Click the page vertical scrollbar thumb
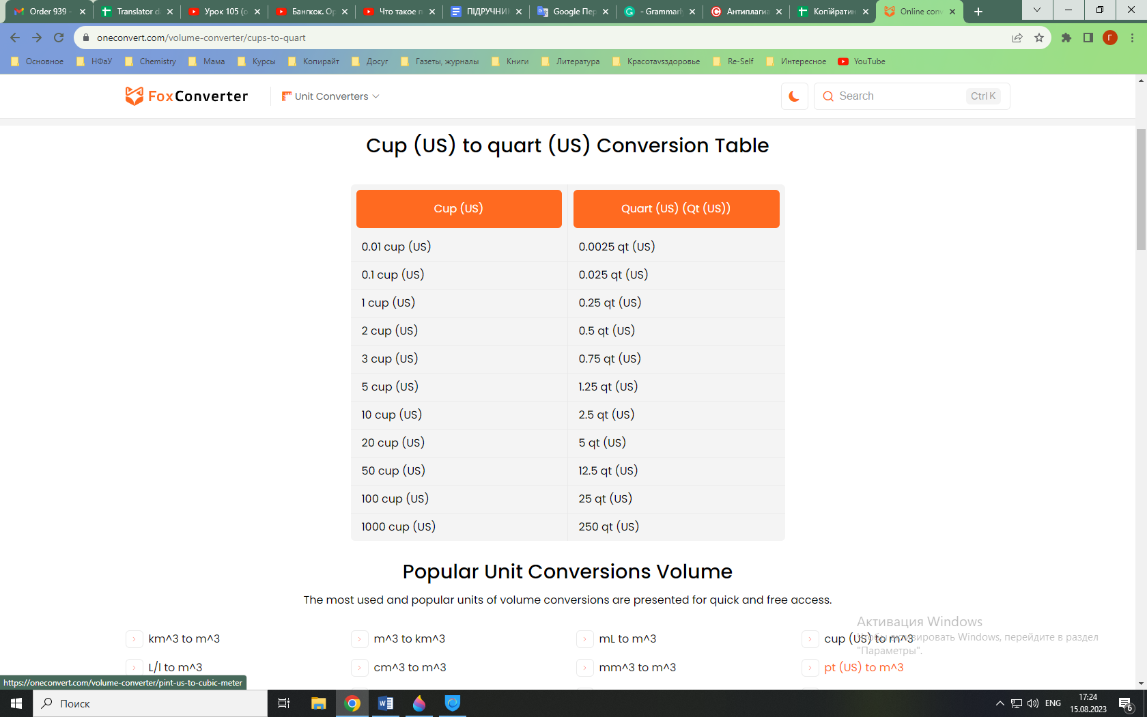This screenshot has height=717, width=1147. [x=1141, y=189]
